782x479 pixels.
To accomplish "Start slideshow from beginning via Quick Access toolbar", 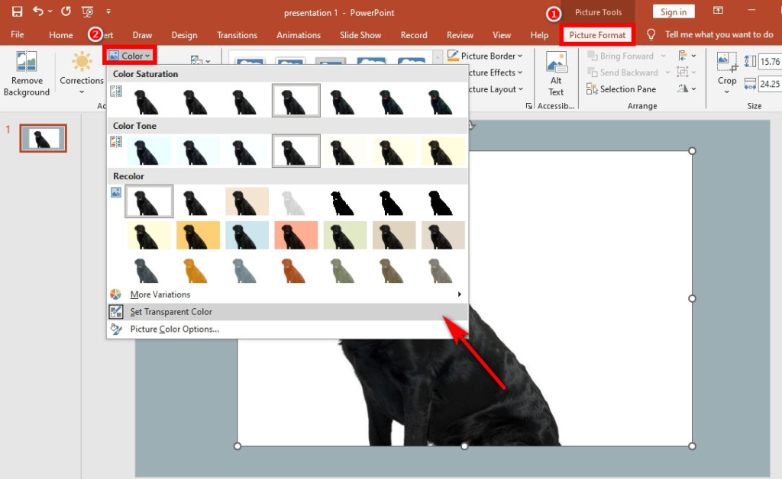I will [87, 11].
